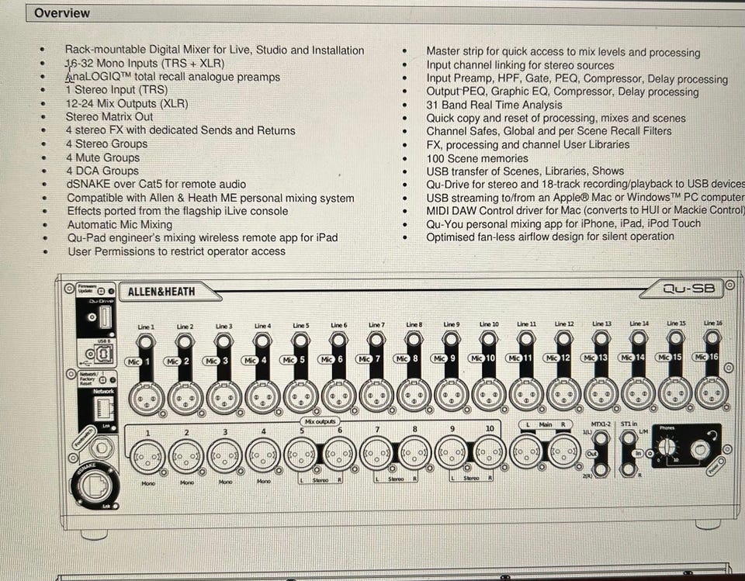Screen dimensions: 745x581
Task: Click the Mic 4 XLR input socket
Action: (262, 396)
